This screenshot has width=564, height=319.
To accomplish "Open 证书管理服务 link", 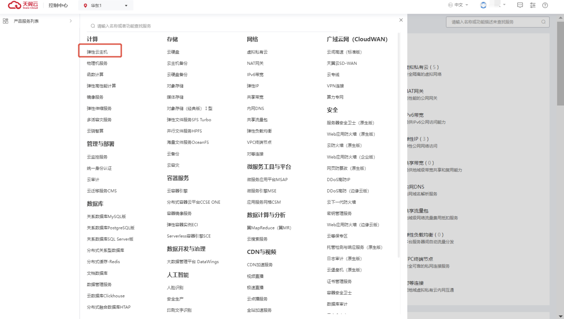I will [x=339, y=281].
